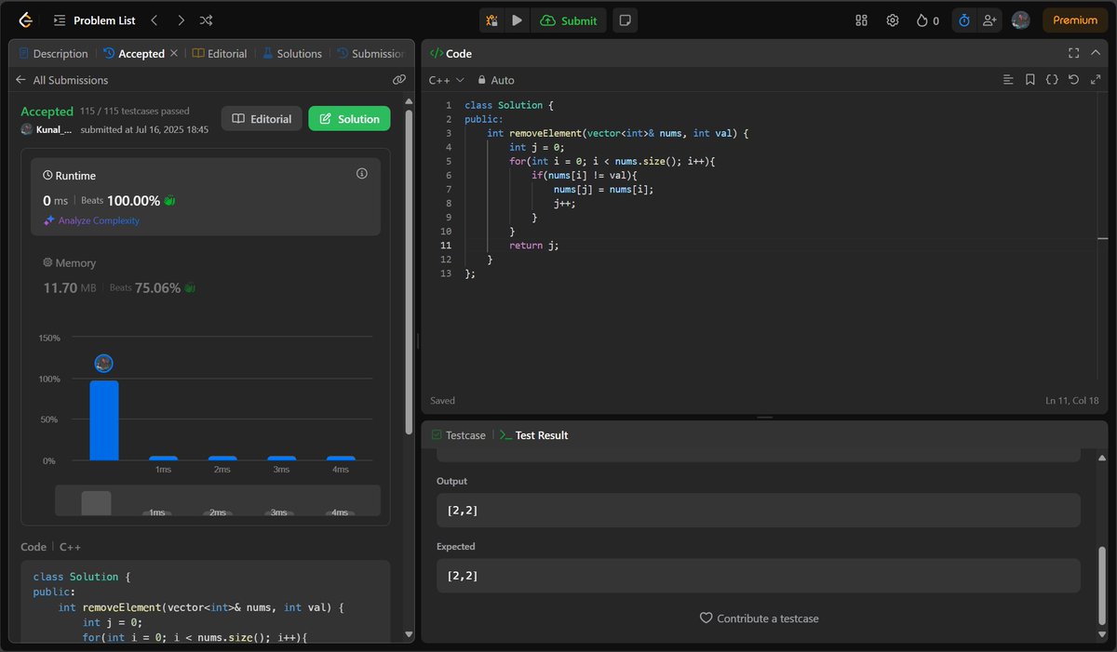Click the debugger icon next to Run
Screen dimensions: 1117x652
point(491,20)
